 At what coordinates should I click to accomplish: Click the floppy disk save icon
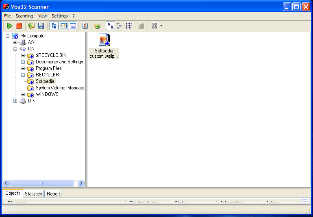[41, 26]
